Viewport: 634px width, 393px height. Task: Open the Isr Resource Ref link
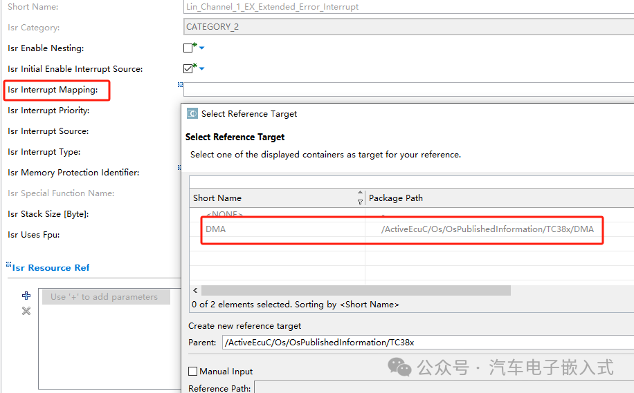[51, 268]
